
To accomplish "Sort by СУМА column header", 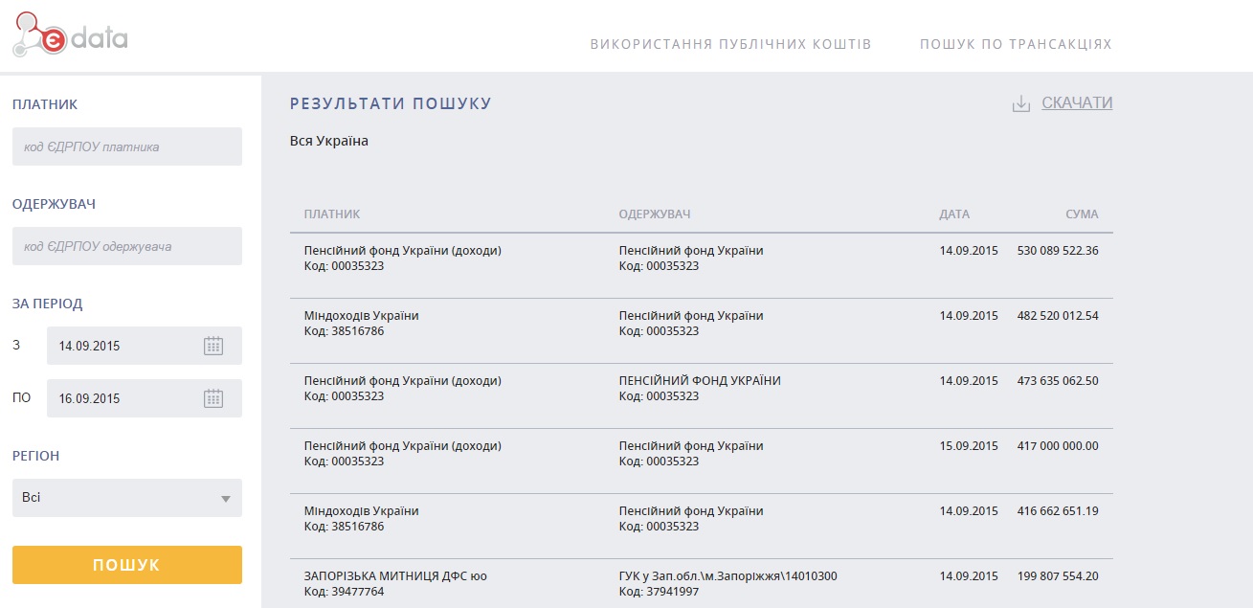I will pyautogui.click(x=1082, y=214).
